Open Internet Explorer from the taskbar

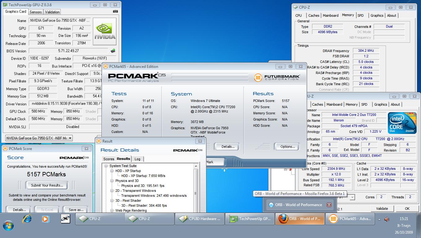coord(27,219)
